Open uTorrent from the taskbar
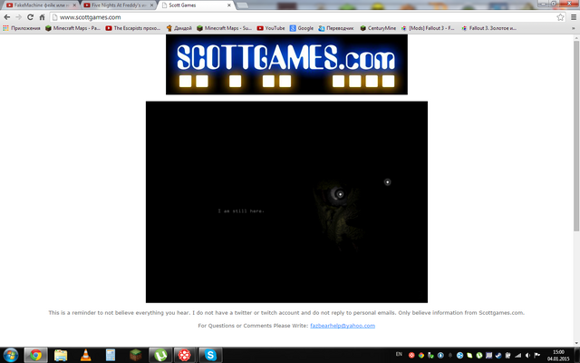This screenshot has width=580, height=363. pyautogui.click(x=160, y=355)
